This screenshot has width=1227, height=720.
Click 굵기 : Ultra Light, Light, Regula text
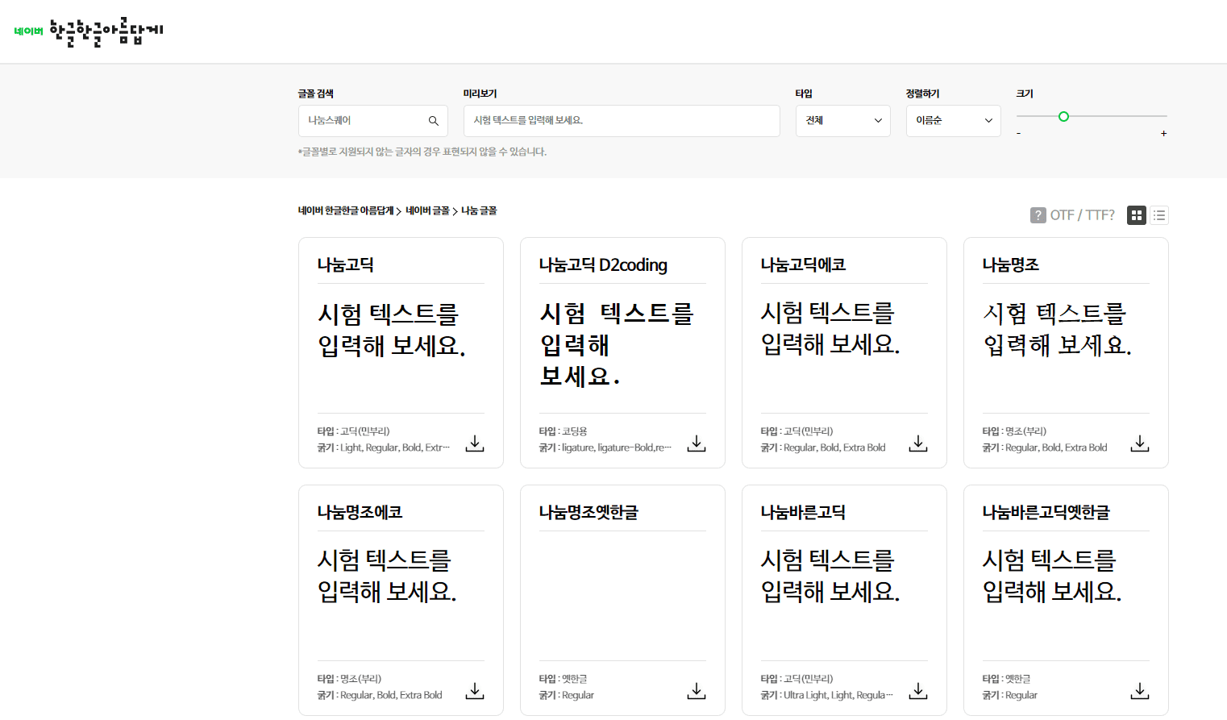click(827, 696)
